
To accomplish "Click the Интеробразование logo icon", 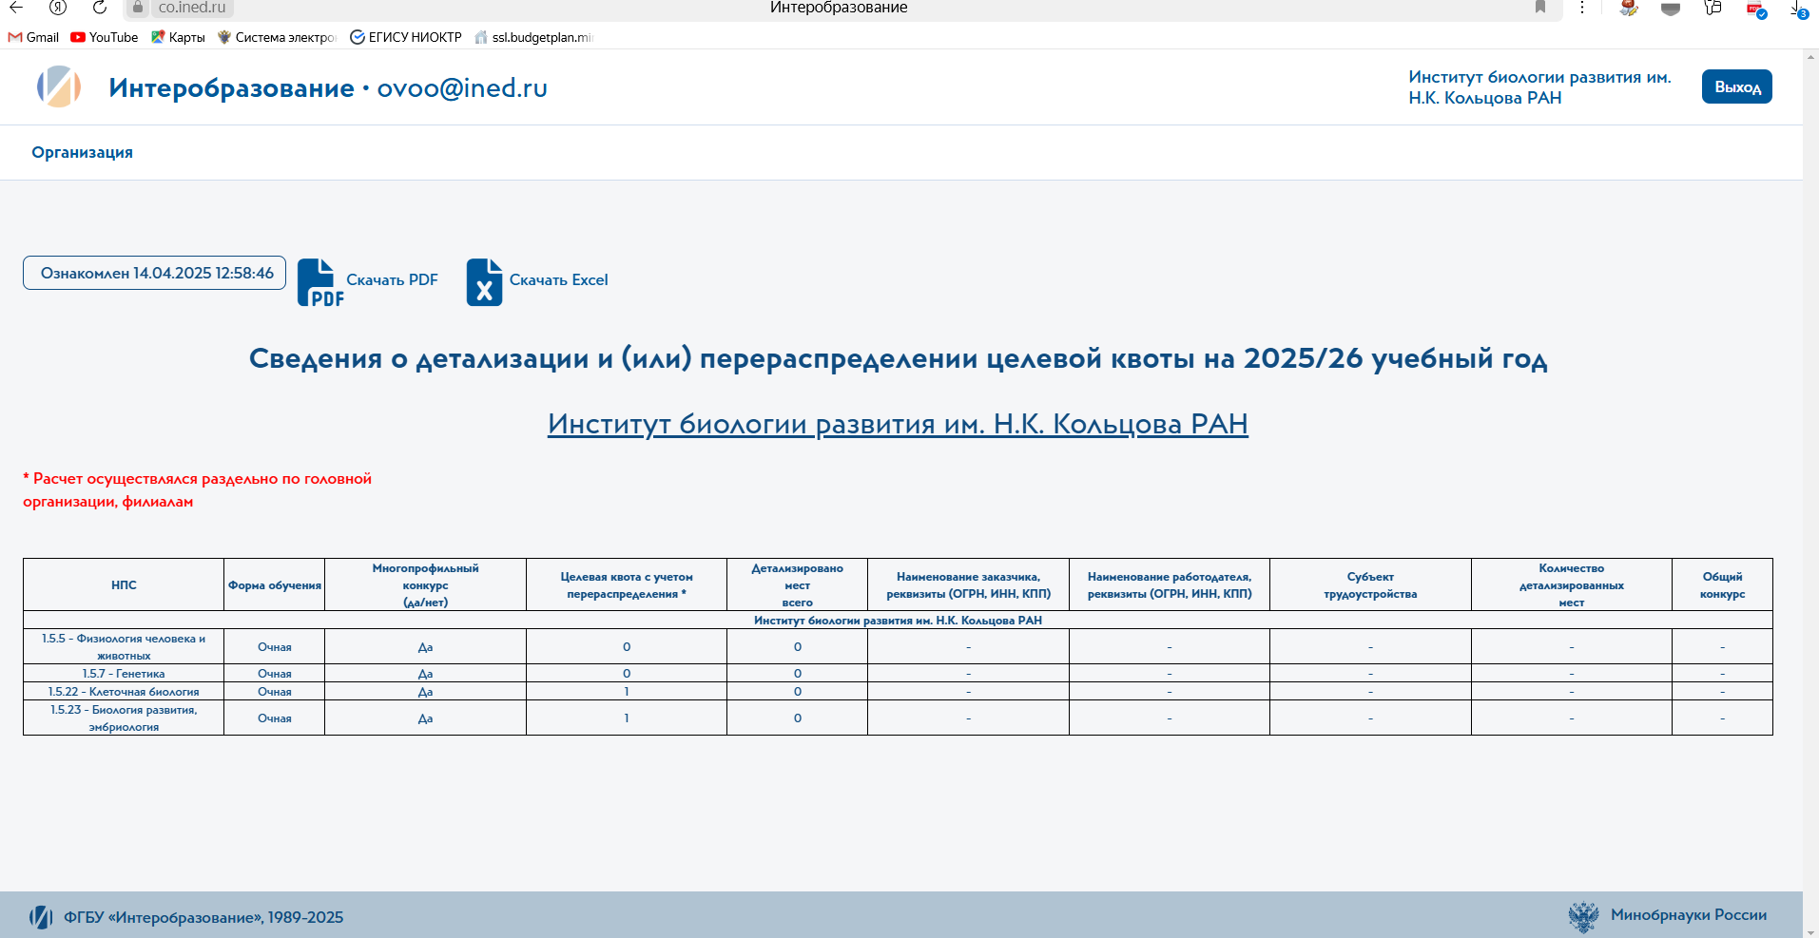I will (59, 86).
